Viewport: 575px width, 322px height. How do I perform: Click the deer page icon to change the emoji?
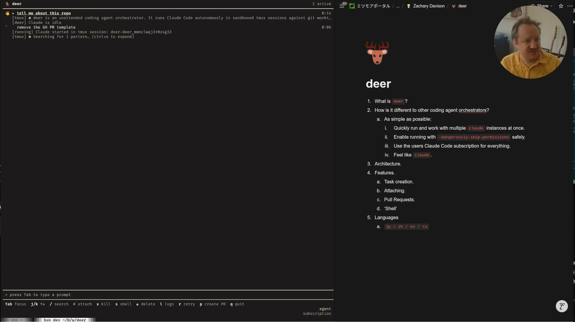click(377, 53)
